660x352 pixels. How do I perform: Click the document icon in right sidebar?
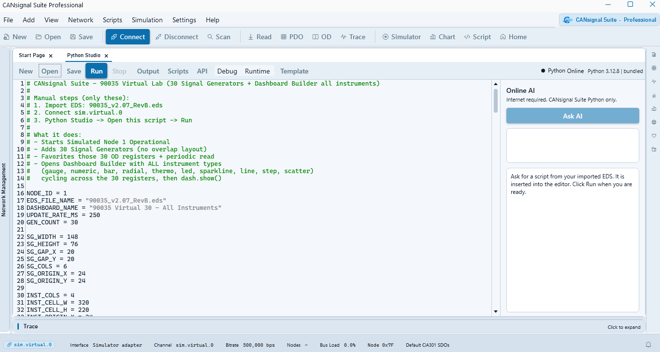point(654,54)
